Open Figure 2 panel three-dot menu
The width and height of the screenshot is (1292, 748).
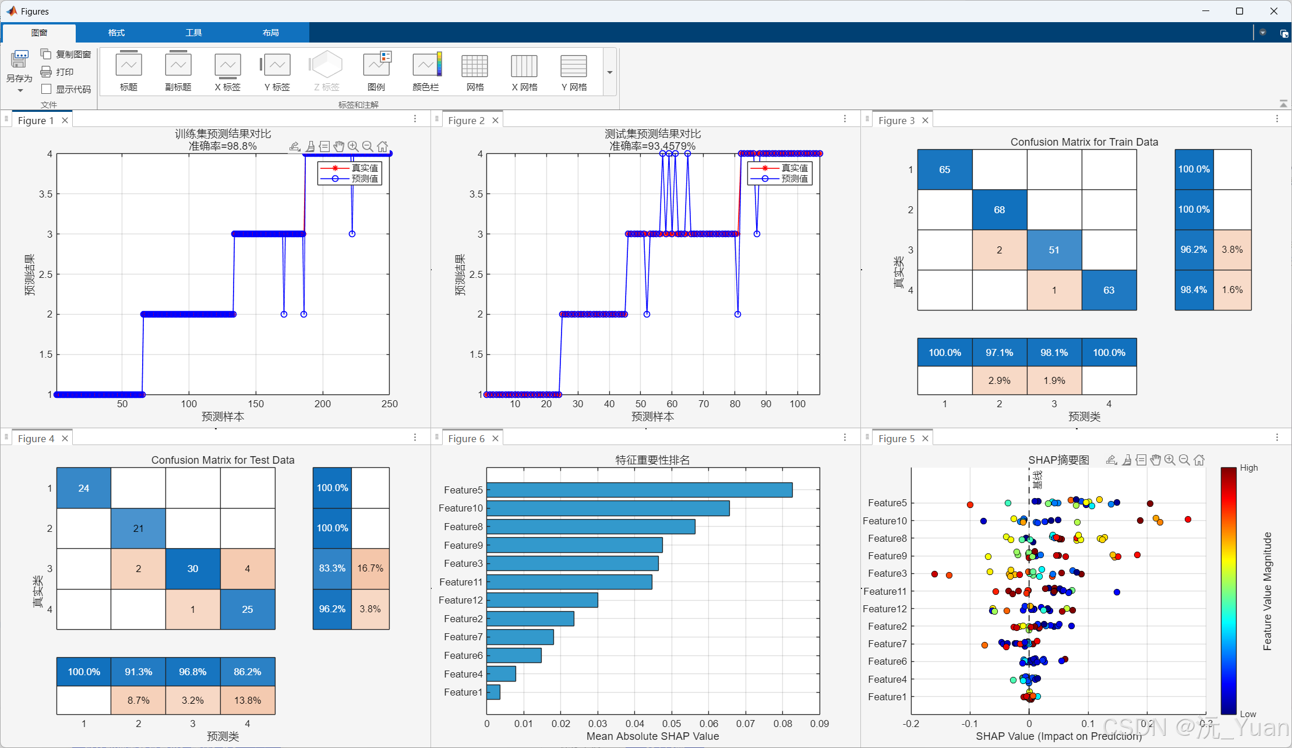pos(845,119)
